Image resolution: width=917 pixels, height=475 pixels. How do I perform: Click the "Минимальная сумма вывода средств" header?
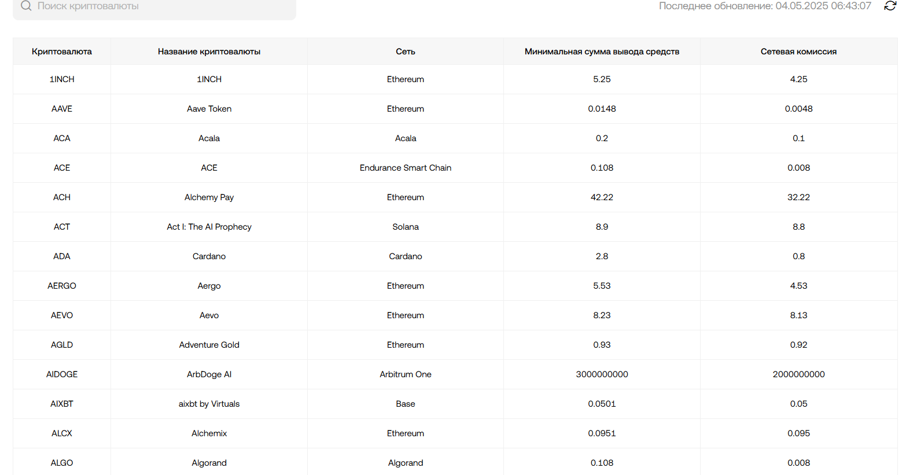pos(602,51)
